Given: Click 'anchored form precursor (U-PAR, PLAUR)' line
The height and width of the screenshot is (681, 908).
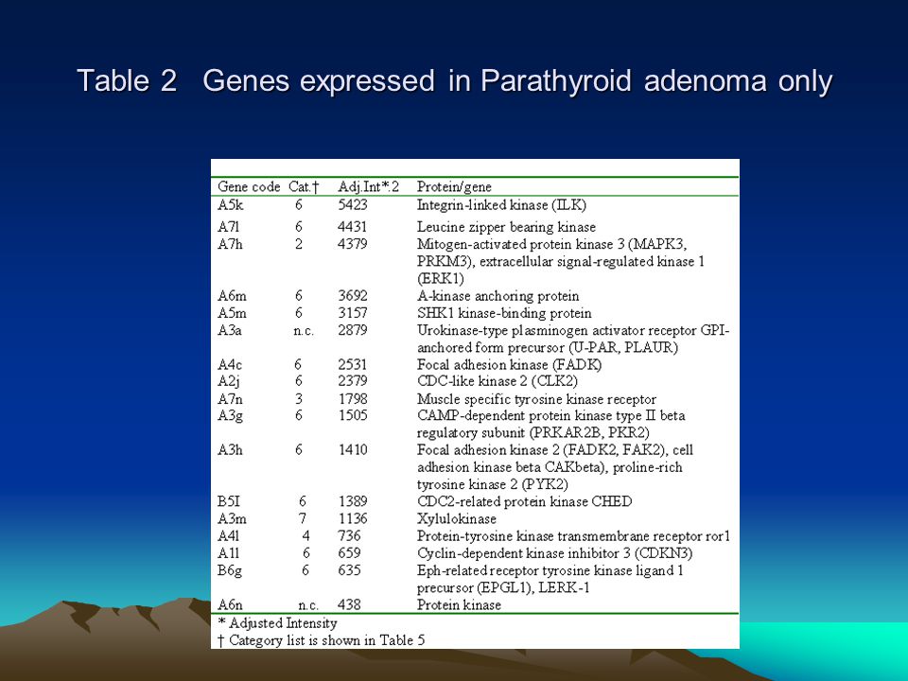Looking at the screenshot, I should (548, 348).
